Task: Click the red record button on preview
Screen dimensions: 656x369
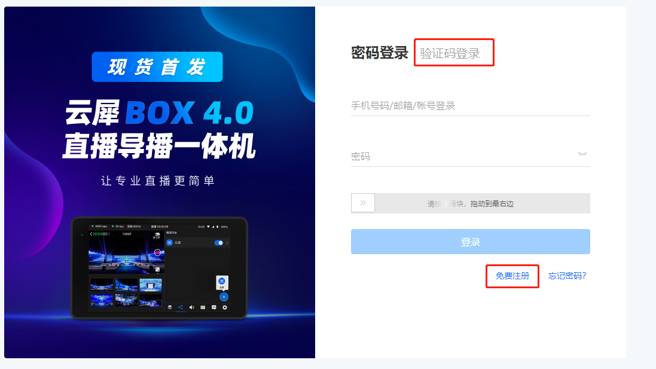Action: 158,252
